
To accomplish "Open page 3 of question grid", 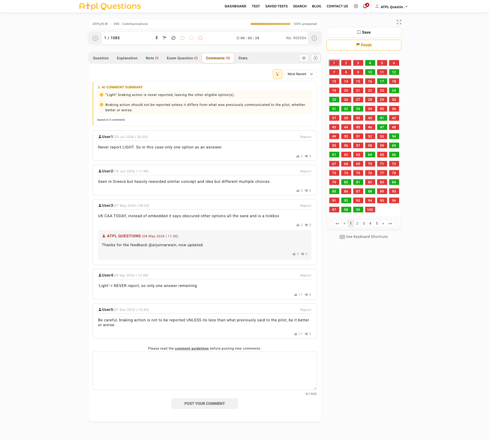I will pos(364,223).
